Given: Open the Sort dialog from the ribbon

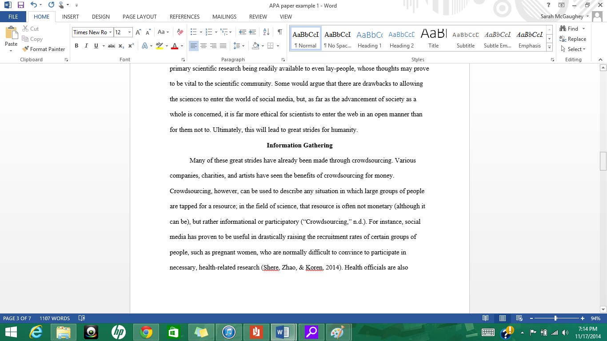Looking at the screenshot, I should 266,32.
